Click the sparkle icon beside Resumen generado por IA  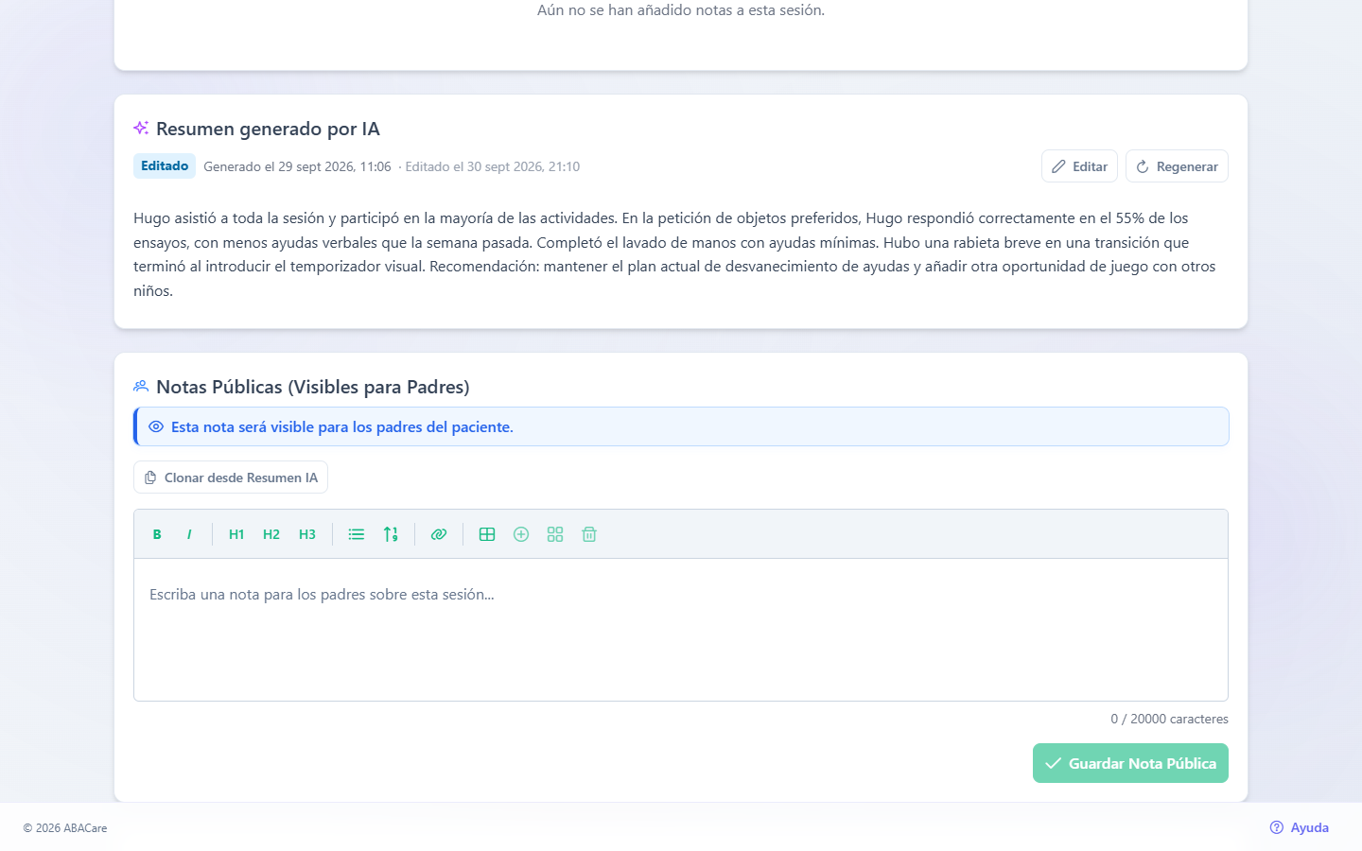141,128
